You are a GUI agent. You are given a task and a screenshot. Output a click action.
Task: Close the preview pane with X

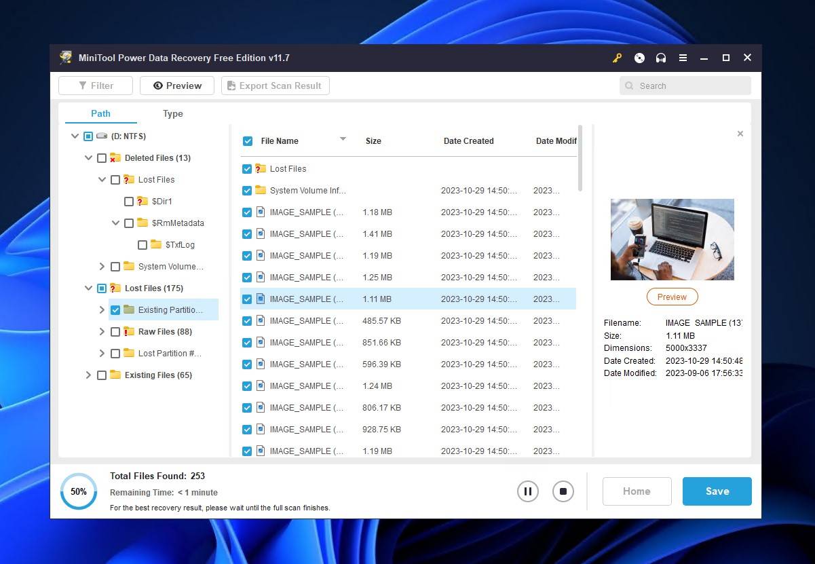[x=740, y=134]
